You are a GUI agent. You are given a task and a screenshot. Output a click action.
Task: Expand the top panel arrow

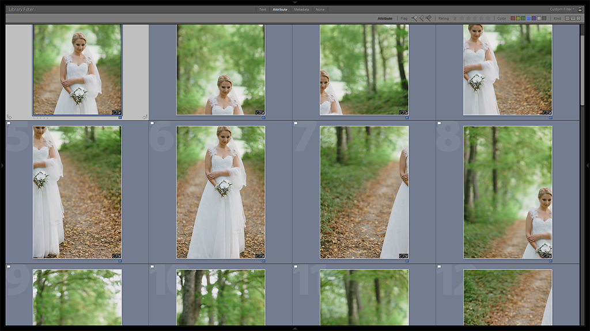(295, 2)
